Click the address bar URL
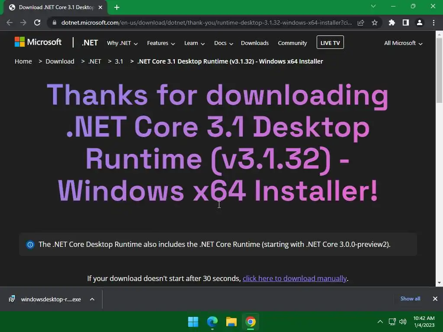The width and height of the screenshot is (443, 332). coord(206,22)
